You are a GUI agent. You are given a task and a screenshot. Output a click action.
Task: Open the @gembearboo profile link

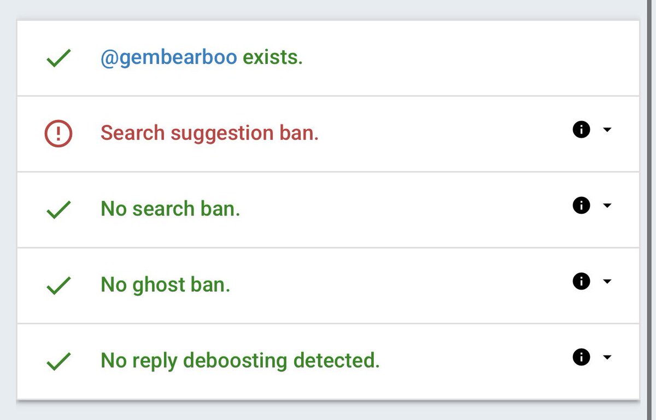click(169, 57)
